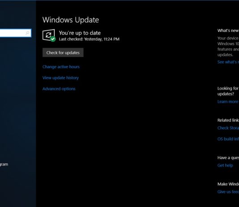Click the 'Last checked: Yesterday, 11:24 PM' text
This screenshot has height=207, width=239.
tap(89, 39)
